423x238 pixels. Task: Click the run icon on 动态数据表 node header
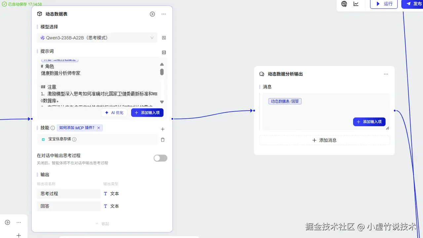click(152, 14)
